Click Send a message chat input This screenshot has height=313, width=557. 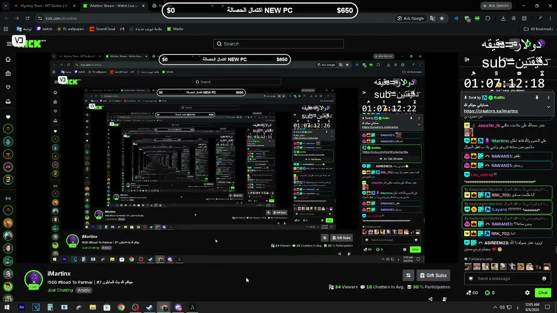(x=507, y=279)
